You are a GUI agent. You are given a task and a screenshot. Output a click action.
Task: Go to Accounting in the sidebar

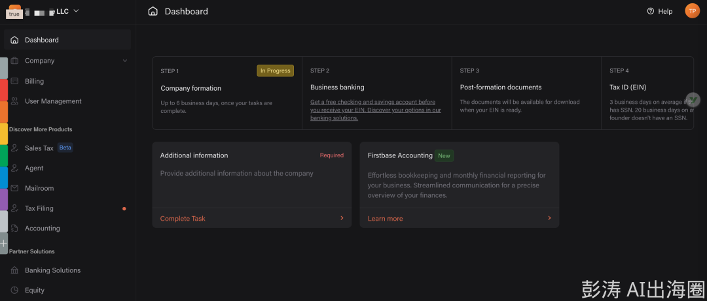tap(43, 229)
